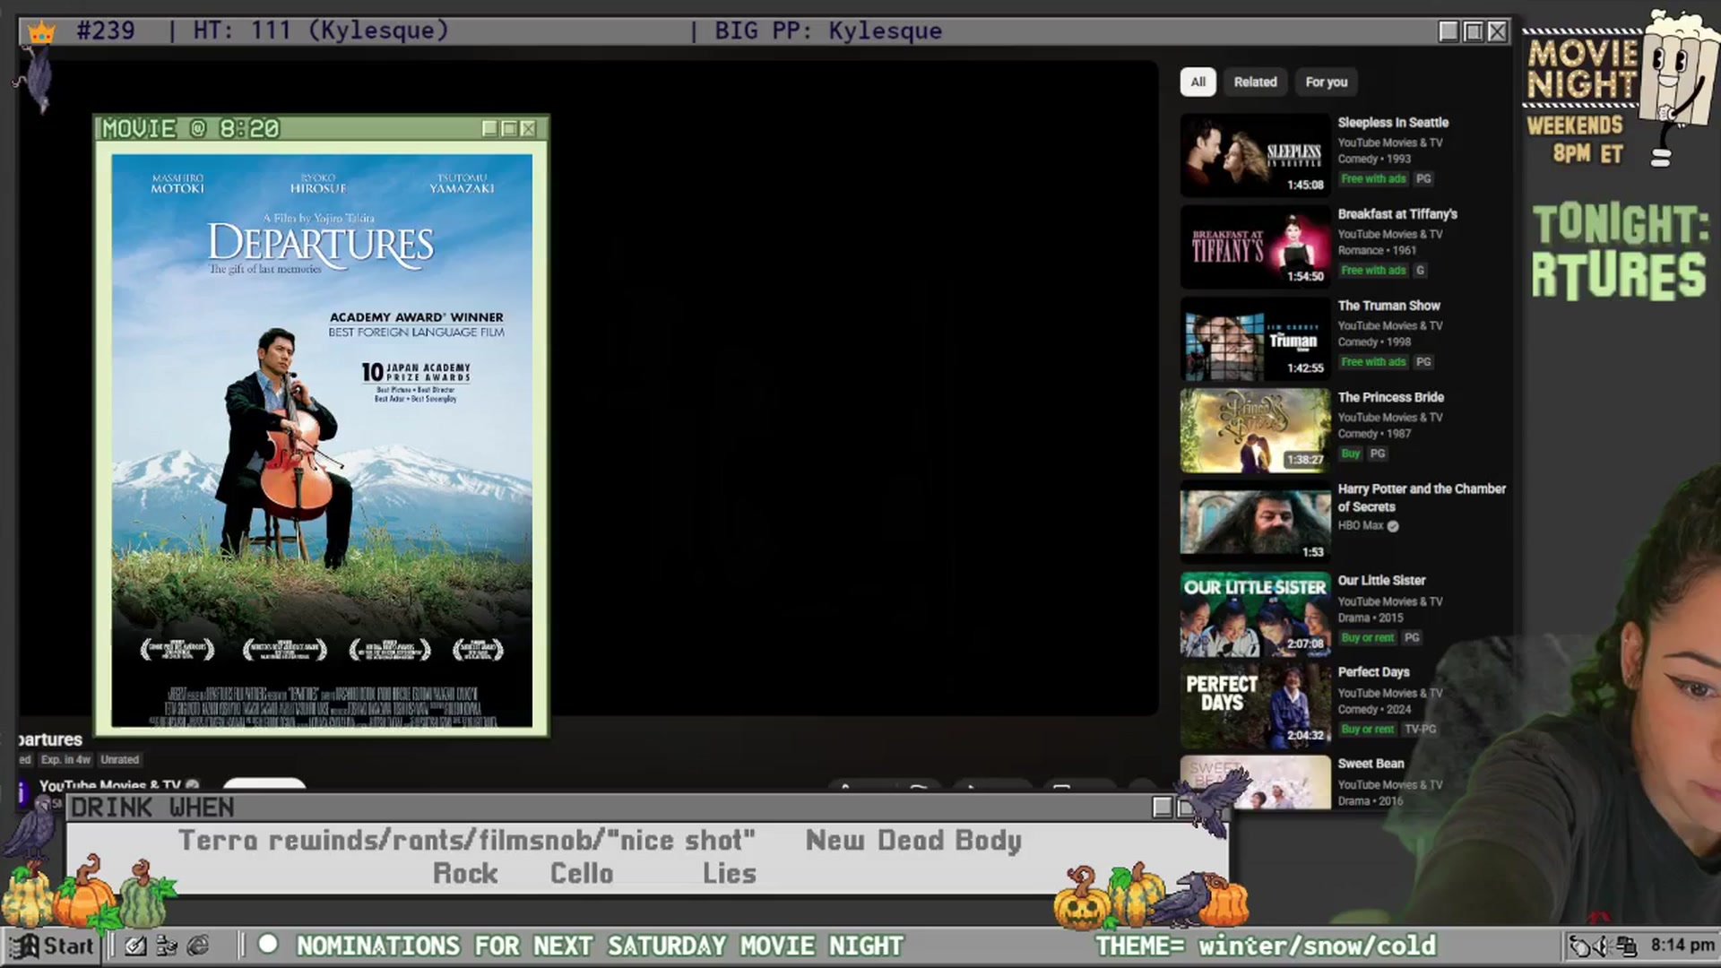Screen dimensions: 1721x968
Task: Click the TV-PG rating badge on Perfect Days
Action: [x=1420, y=729]
